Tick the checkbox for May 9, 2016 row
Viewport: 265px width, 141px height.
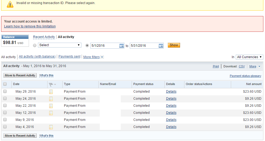point(5,120)
